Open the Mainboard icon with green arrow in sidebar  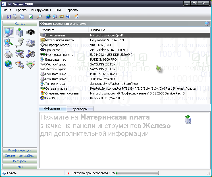click(20, 32)
